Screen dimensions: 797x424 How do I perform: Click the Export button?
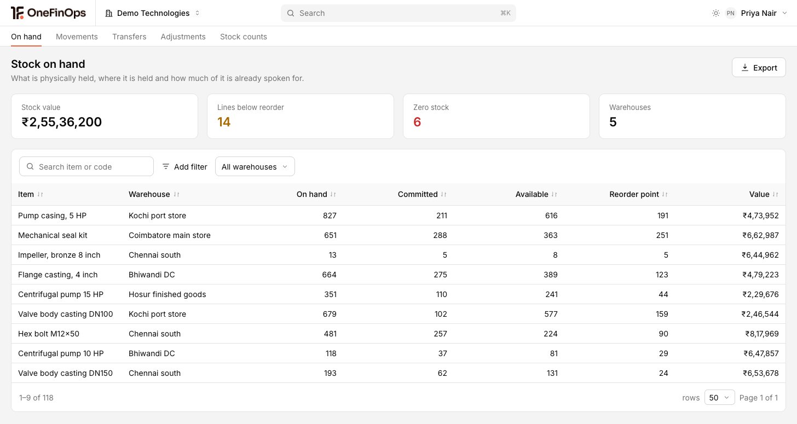[759, 67]
